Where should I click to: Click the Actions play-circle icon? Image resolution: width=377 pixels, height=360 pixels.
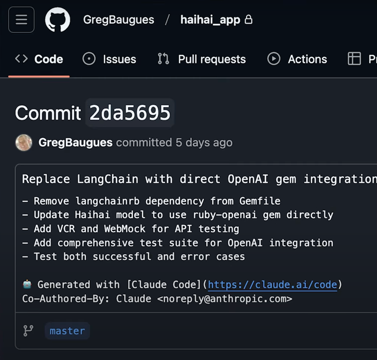[273, 59]
